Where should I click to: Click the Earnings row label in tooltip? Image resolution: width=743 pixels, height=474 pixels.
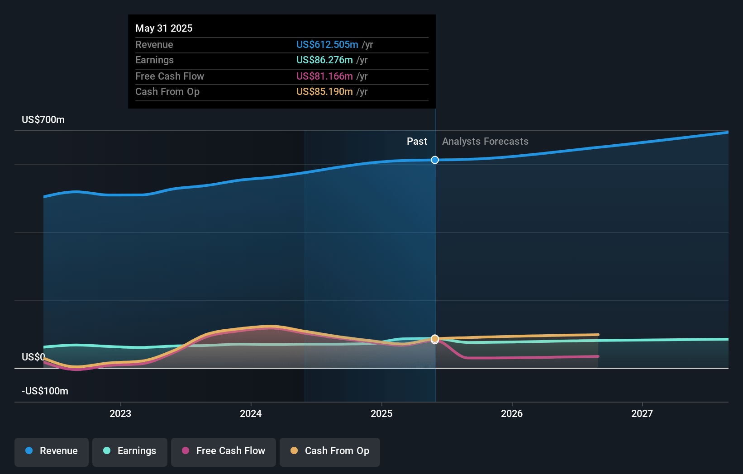(x=154, y=60)
